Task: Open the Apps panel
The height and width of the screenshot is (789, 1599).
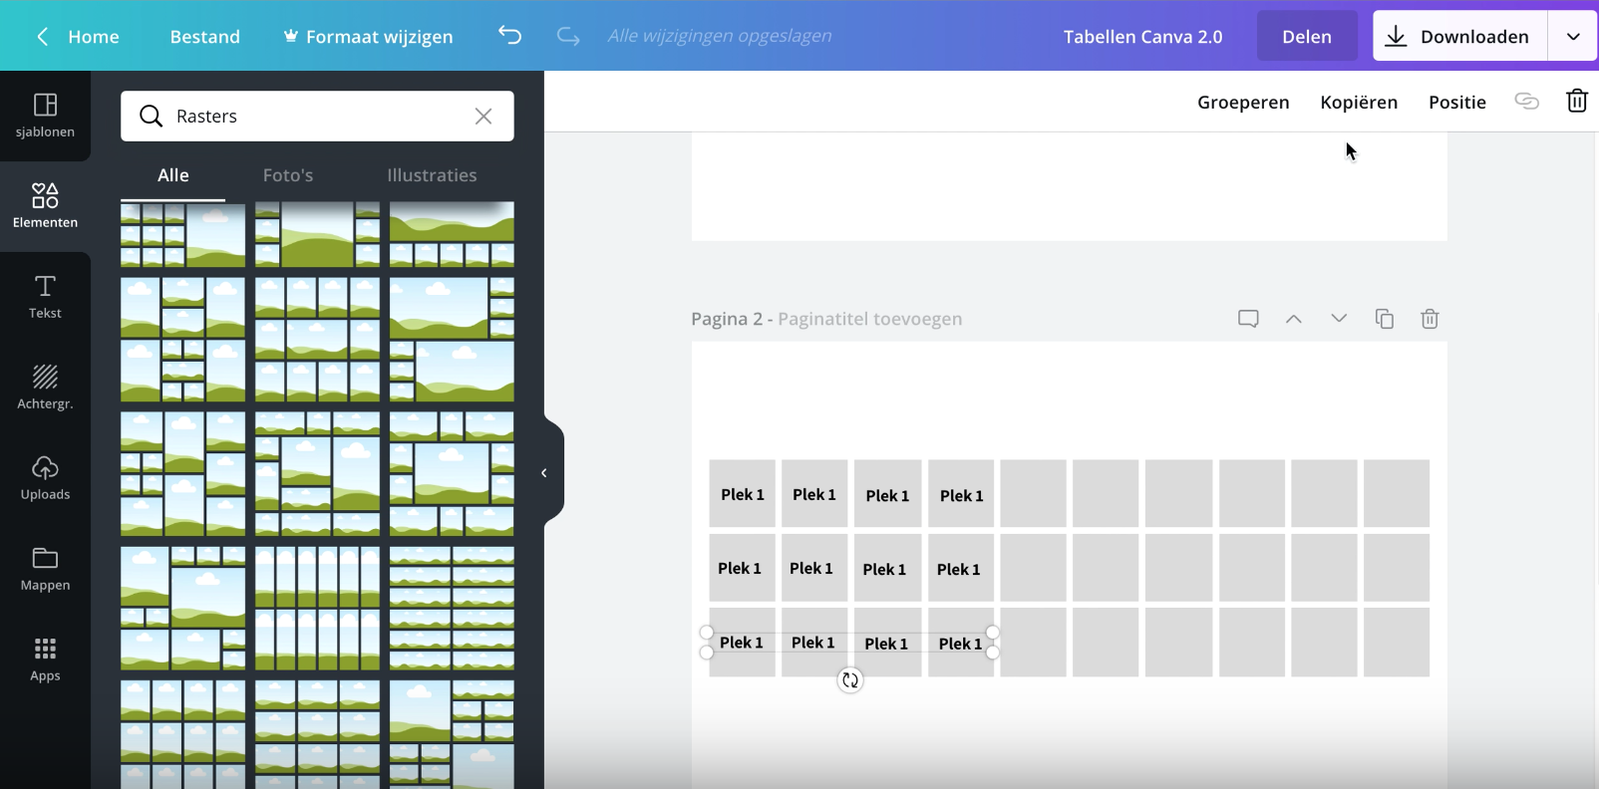Action: (x=45, y=659)
